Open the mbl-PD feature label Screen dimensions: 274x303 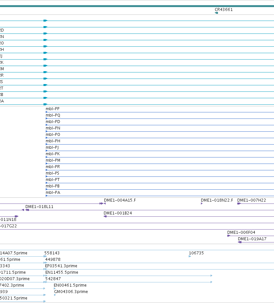coord(53,122)
